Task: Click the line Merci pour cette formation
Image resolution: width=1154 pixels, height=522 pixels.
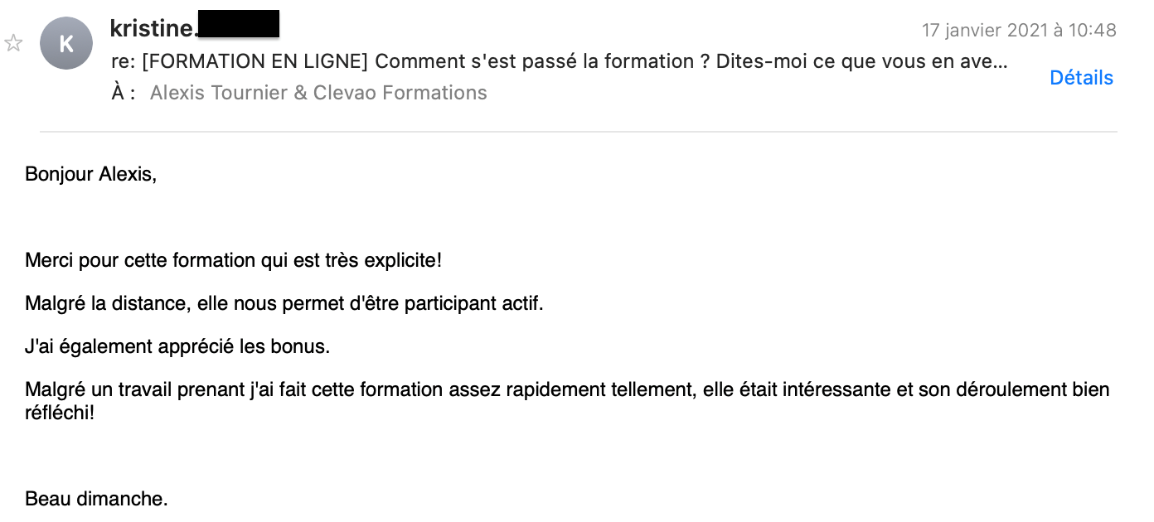Action: [x=233, y=260]
